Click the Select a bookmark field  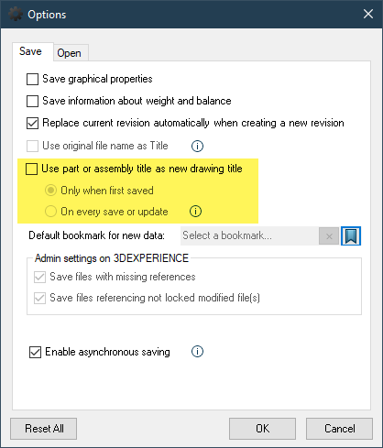[249, 235]
